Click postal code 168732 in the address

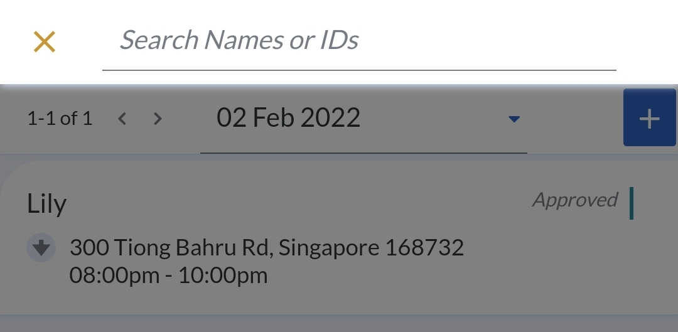coord(424,248)
